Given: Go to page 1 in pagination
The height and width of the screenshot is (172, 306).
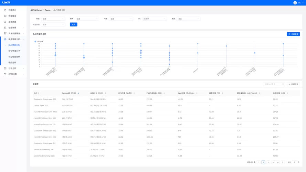Looking at the screenshot, I should 263,162.
